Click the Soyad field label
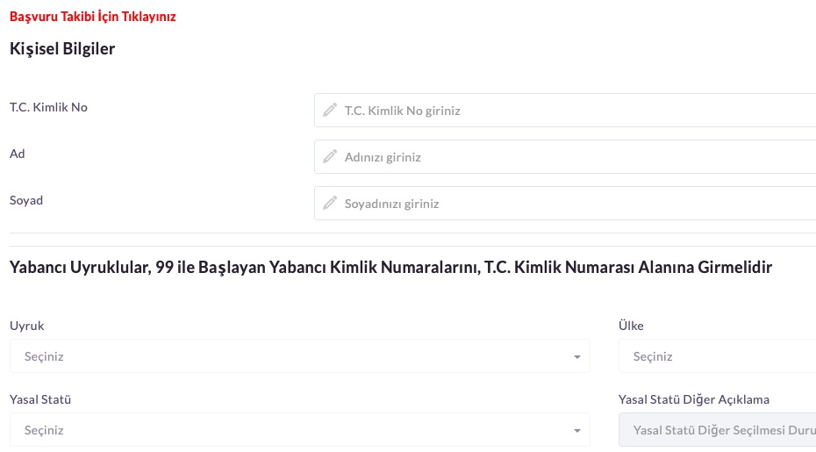 tap(26, 200)
